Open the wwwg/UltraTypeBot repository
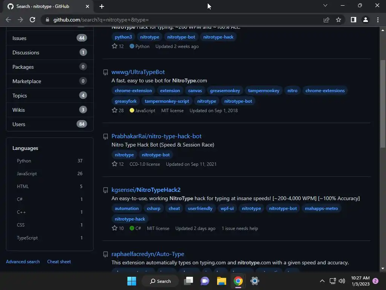This screenshot has height=290, width=386. point(138,72)
